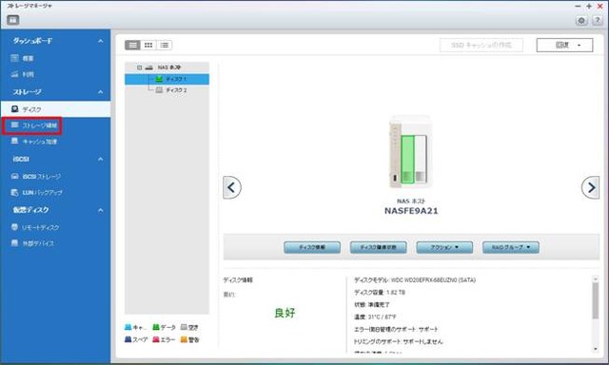Click the 外部デバイス icon in the sidebar

[x=15, y=242]
